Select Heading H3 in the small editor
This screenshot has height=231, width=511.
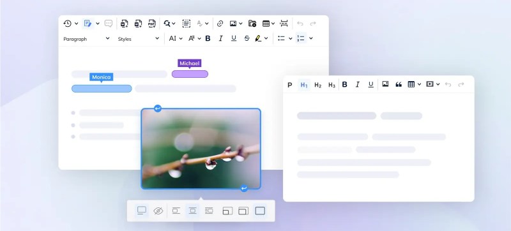tap(332, 85)
